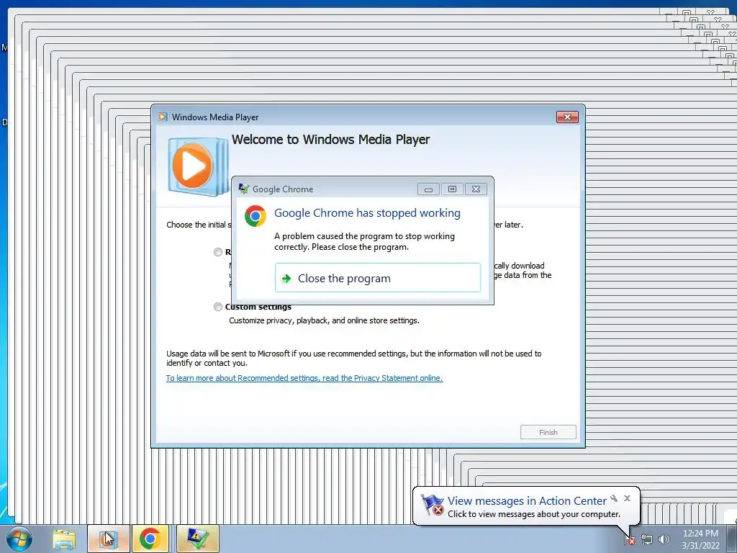The image size is (737, 553).
Task: Click the Google Chrome has stopped working heading
Action: coord(367,213)
